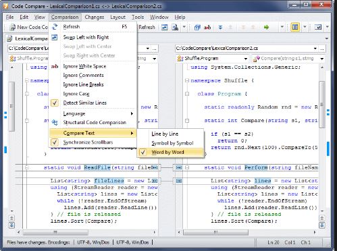Select Word by Word comparison mode
The width and height of the screenshot is (337, 251).
(x=171, y=152)
